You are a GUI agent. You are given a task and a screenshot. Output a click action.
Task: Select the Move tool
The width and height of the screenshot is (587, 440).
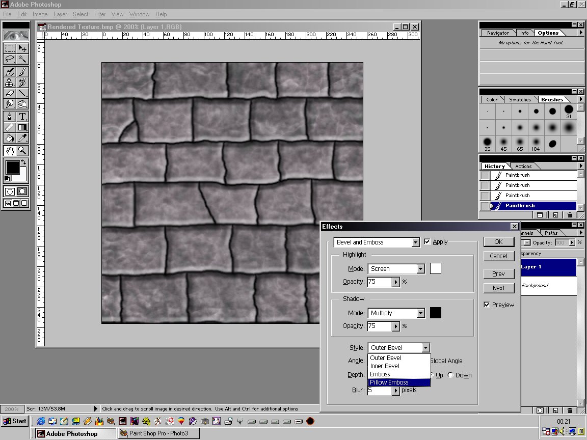tap(22, 48)
